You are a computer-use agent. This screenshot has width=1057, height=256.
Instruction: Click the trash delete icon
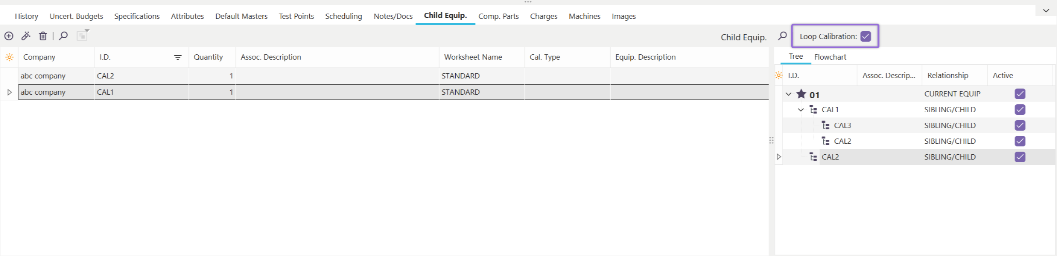click(43, 36)
